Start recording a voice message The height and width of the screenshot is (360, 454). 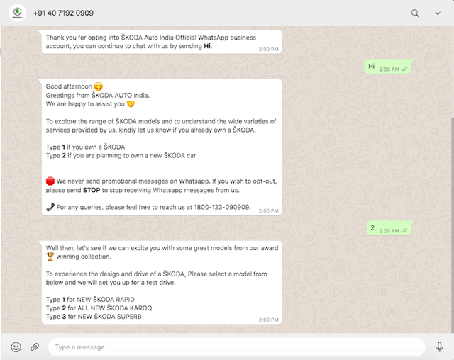[x=439, y=347]
